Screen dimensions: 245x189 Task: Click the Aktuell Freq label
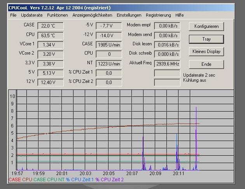(x=140, y=63)
